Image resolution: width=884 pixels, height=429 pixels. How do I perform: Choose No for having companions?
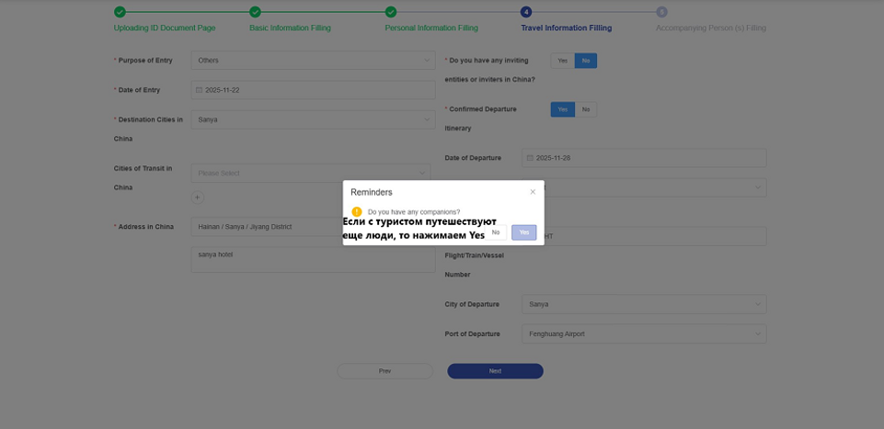(496, 232)
